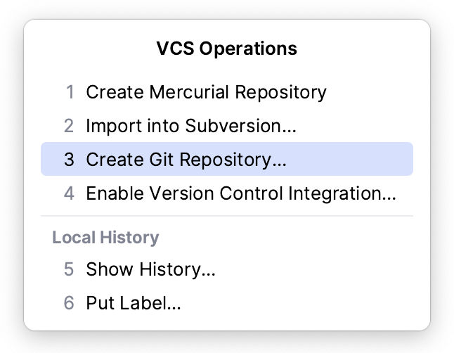
Task: Choose Import into Subversion... entry
Action: click(190, 127)
